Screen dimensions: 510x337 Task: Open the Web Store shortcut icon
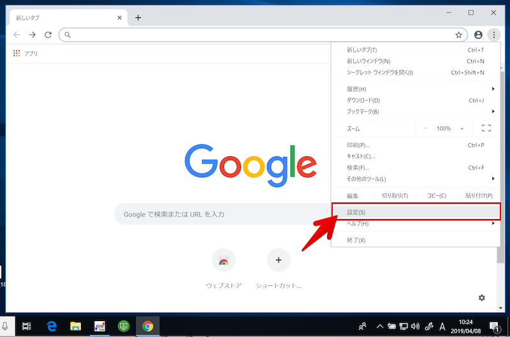coord(224,260)
